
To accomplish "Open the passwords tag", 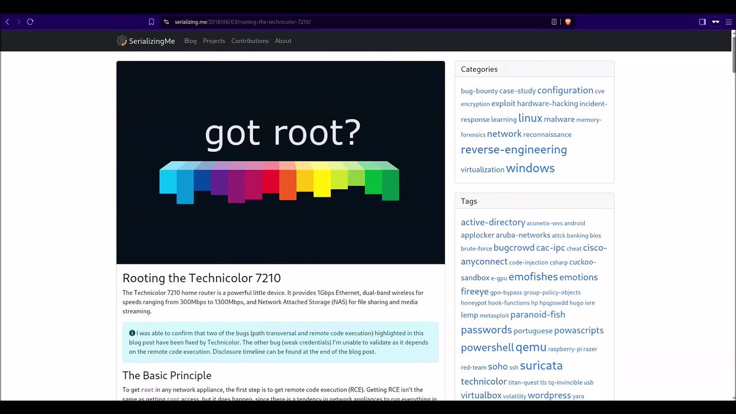I will point(486,329).
